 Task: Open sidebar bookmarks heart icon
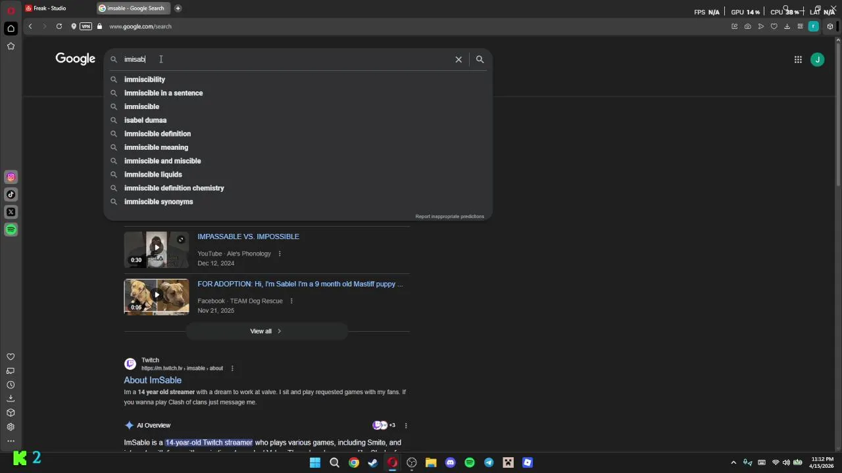pyautogui.click(x=11, y=357)
